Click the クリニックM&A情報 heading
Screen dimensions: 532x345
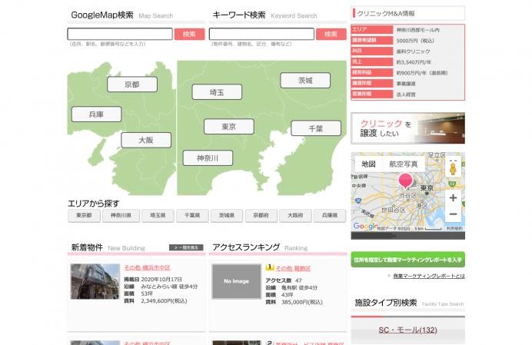coord(386,14)
